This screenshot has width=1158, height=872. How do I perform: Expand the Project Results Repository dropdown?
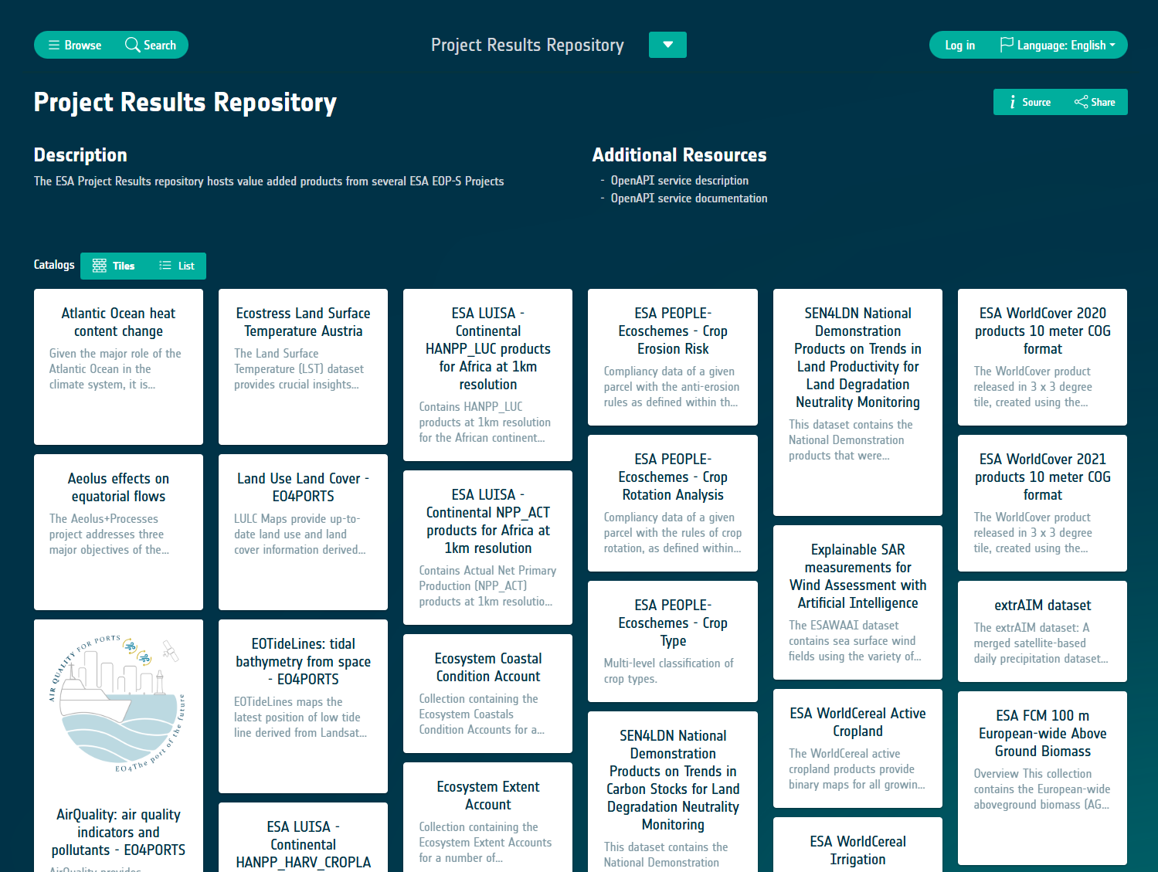[x=667, y=45]
